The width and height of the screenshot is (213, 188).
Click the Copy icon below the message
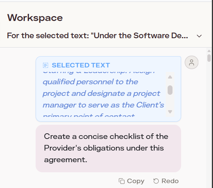(x=121, y=181)
